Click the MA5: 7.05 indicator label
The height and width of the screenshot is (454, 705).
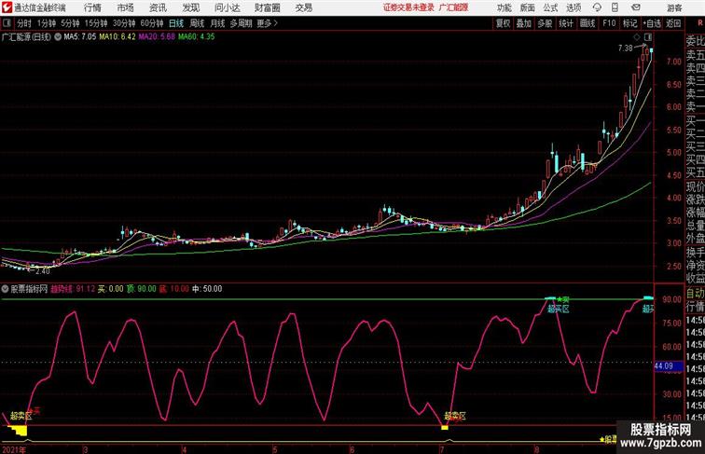80,37
